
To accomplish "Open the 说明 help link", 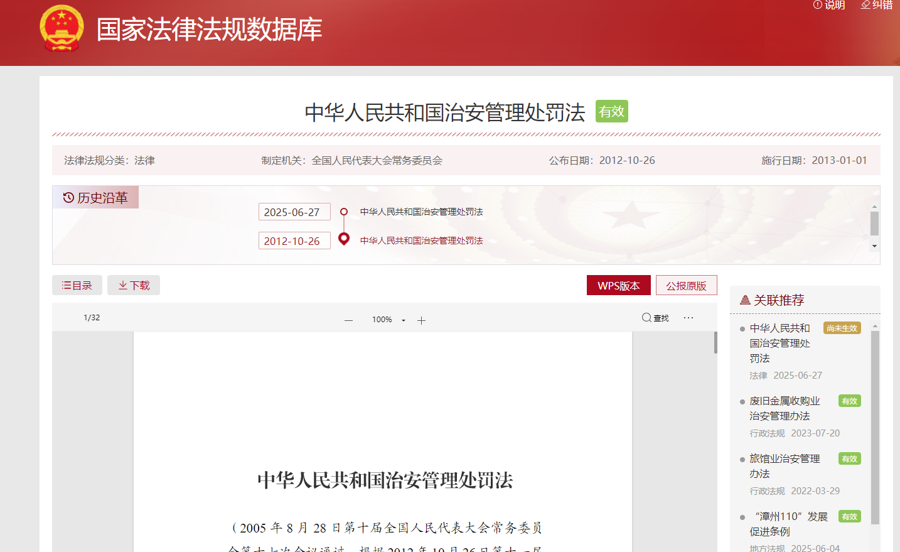I will [x=829, y=5].
